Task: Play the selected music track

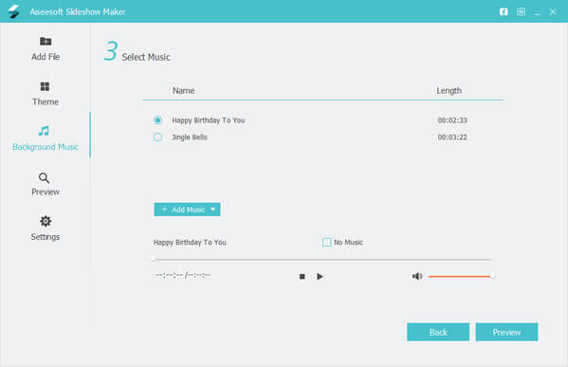Action: point(320,276)
